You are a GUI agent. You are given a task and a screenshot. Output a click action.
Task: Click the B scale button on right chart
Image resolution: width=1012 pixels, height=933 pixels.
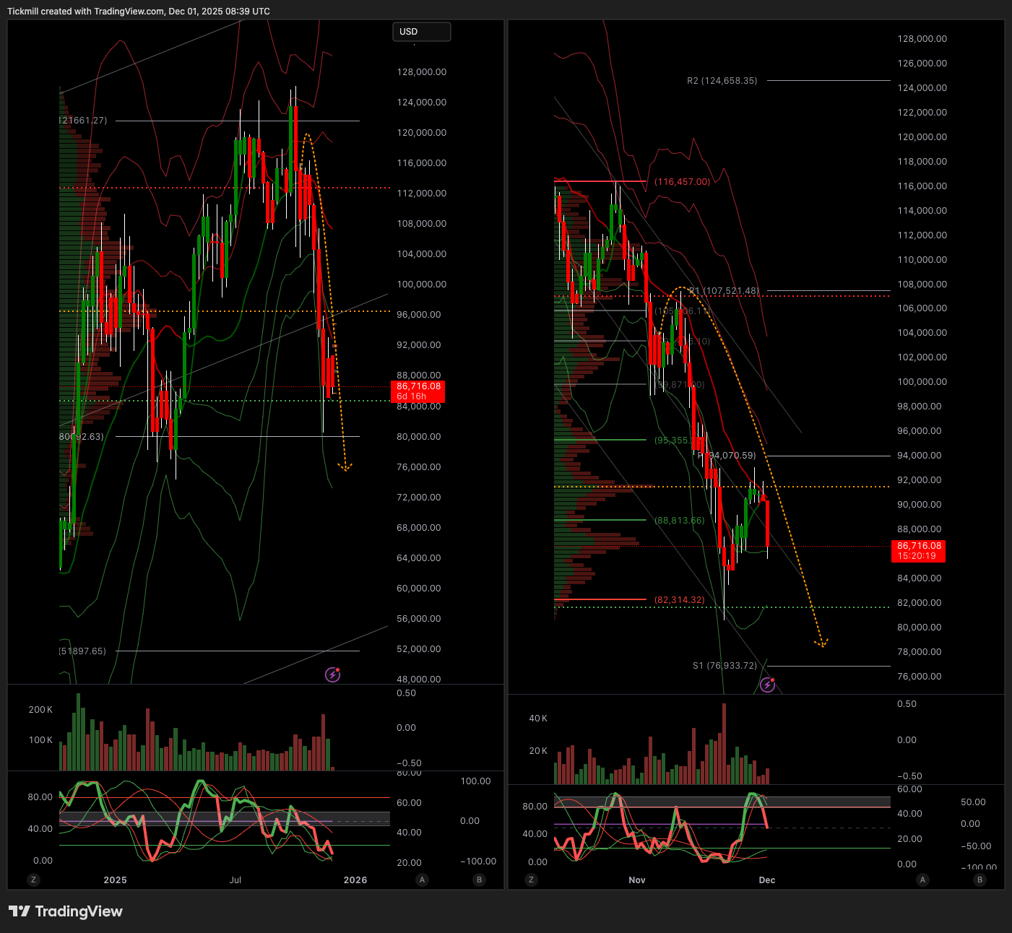pos(979,880)
